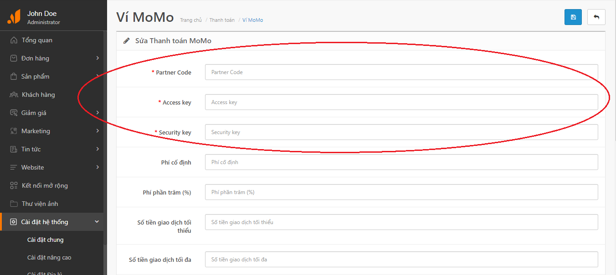Save the MoMo settings with the blue disk button
This screenshot has width=616, height=275.
[573, 17]
